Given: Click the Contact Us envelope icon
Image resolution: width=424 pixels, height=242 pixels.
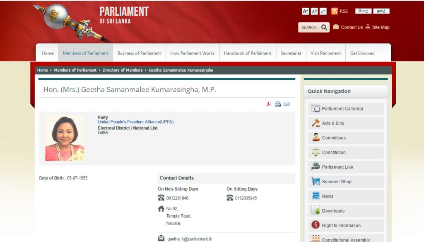Looking at the screenshot, I should (336, 26).
